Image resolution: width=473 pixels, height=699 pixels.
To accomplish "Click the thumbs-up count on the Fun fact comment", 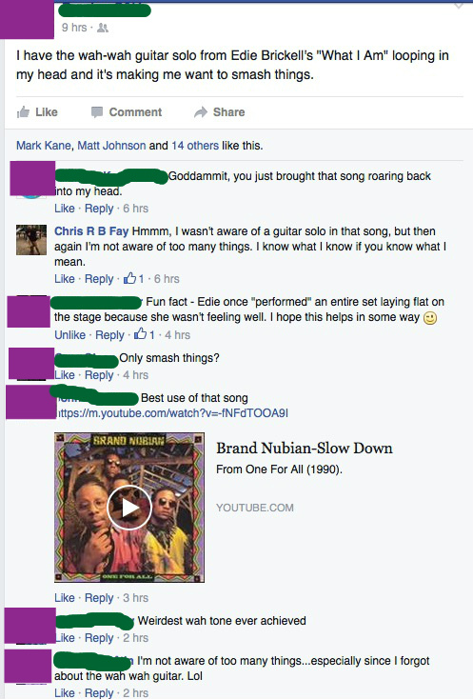I will tap(145, 334).
